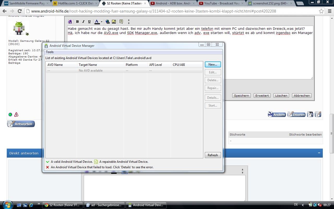334x209 pixels.
Task: Click the Abbrechen button in the editor
Action: pyautogui.click(x=302, y=96)
